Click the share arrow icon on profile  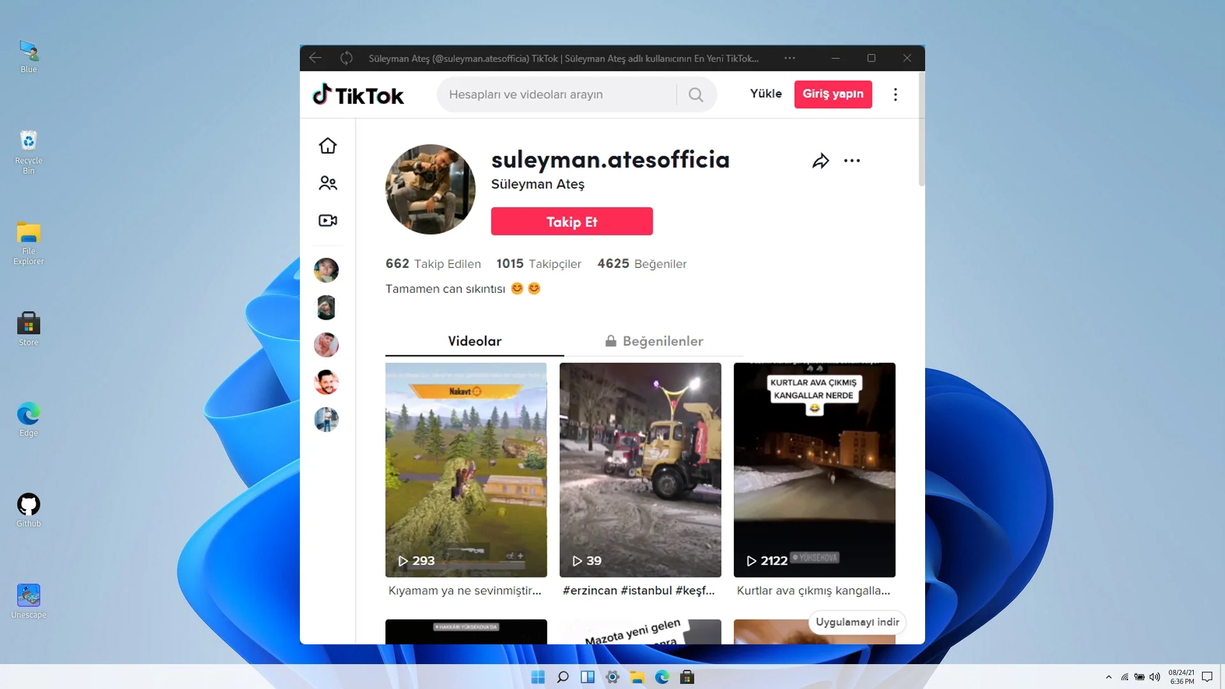820,161
